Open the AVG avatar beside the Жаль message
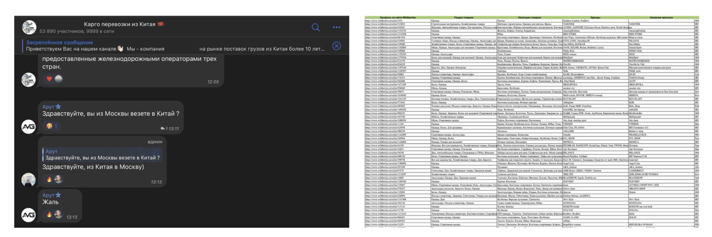 click(x=29, y=215)
